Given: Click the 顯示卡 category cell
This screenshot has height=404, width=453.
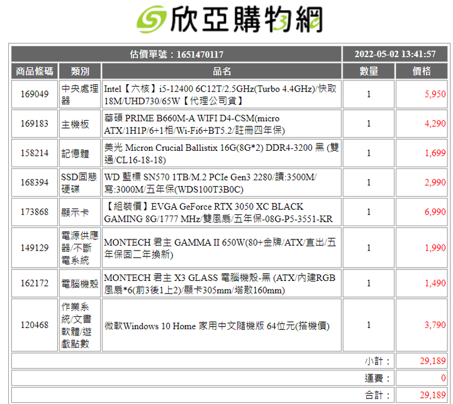Looking at the screenshot, I should tap(80, 212).
